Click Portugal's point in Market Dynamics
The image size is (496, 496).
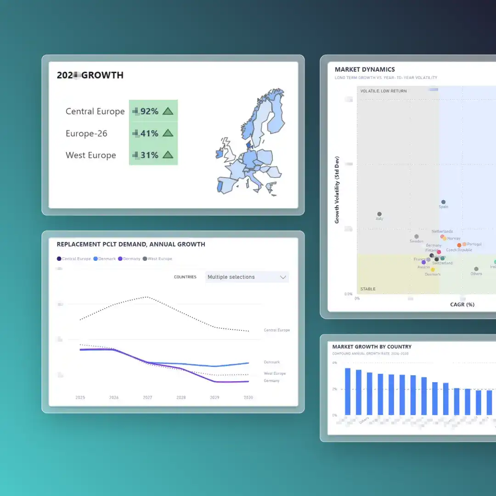pos(465,244)
